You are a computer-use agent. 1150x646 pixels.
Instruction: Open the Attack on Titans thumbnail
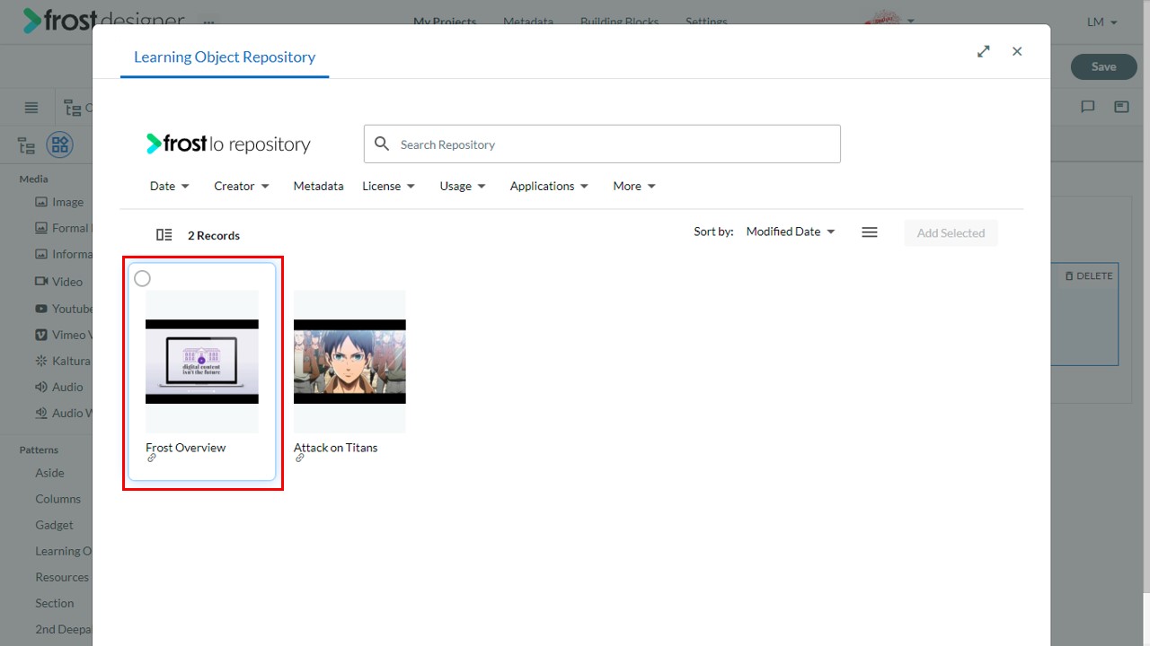coord(349,362)
